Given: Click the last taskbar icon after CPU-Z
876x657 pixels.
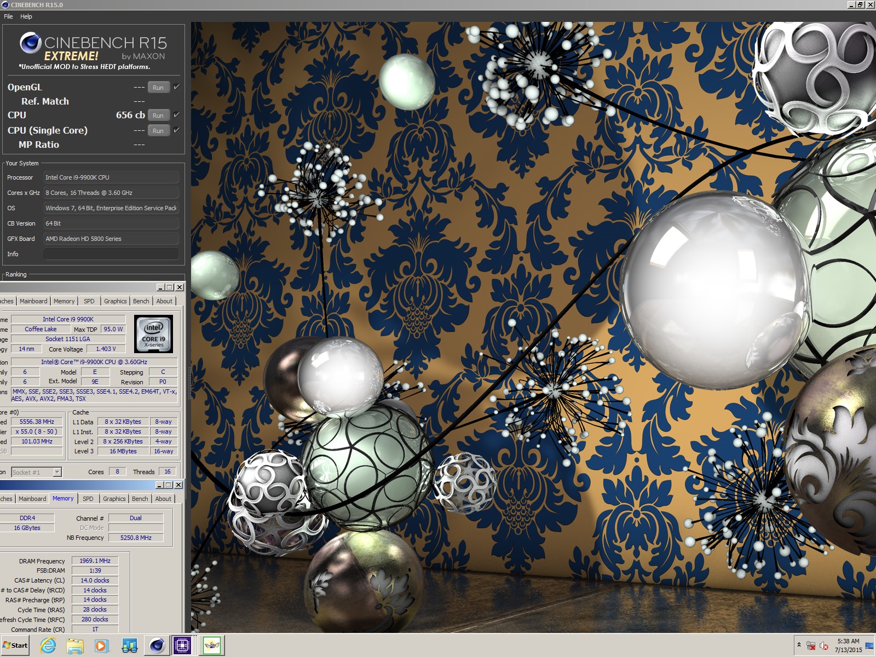Looking at the screenshot, I should [x=212, y=646].
